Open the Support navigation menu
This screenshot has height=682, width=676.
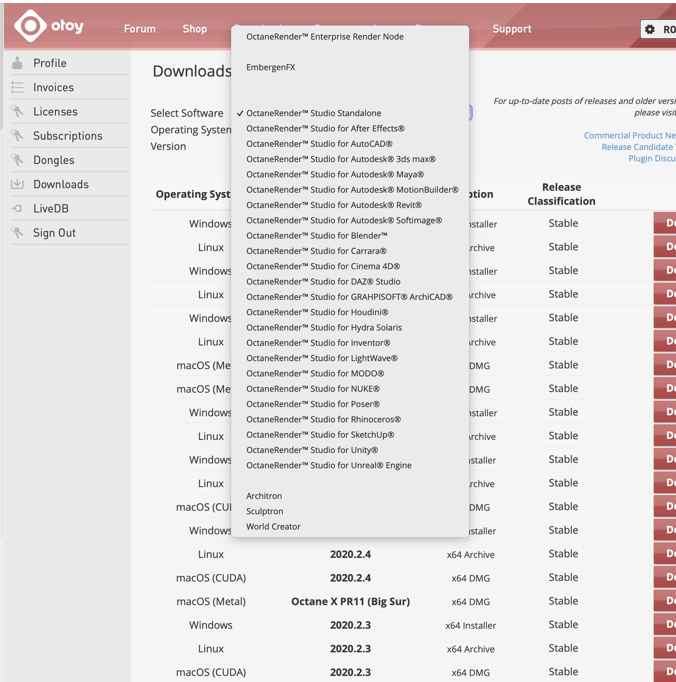click(512, 29)
